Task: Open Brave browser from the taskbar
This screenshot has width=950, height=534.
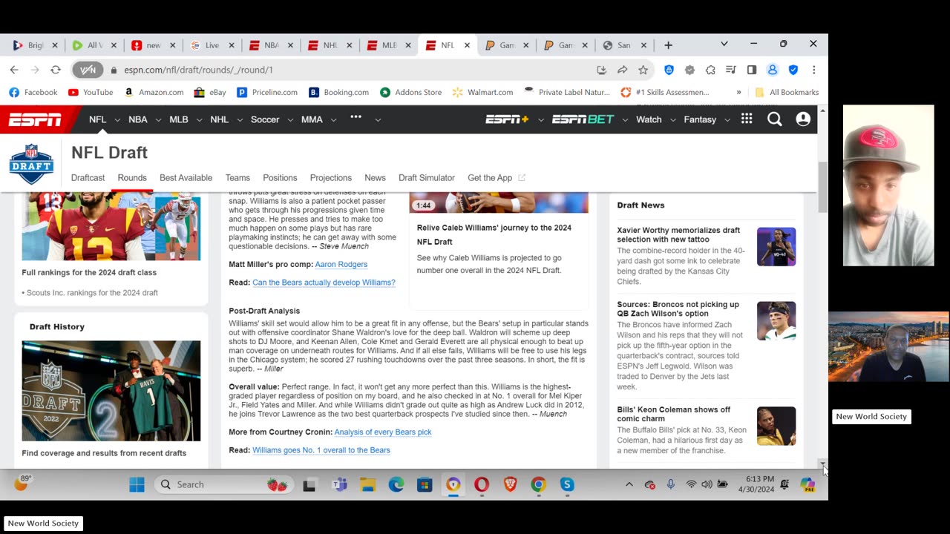Action: (x=510, y=485)
